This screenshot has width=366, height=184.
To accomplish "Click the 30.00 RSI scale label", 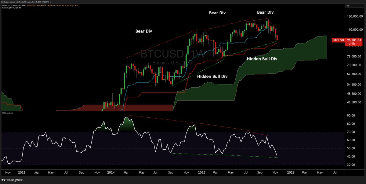I will (x=351, y=165).
